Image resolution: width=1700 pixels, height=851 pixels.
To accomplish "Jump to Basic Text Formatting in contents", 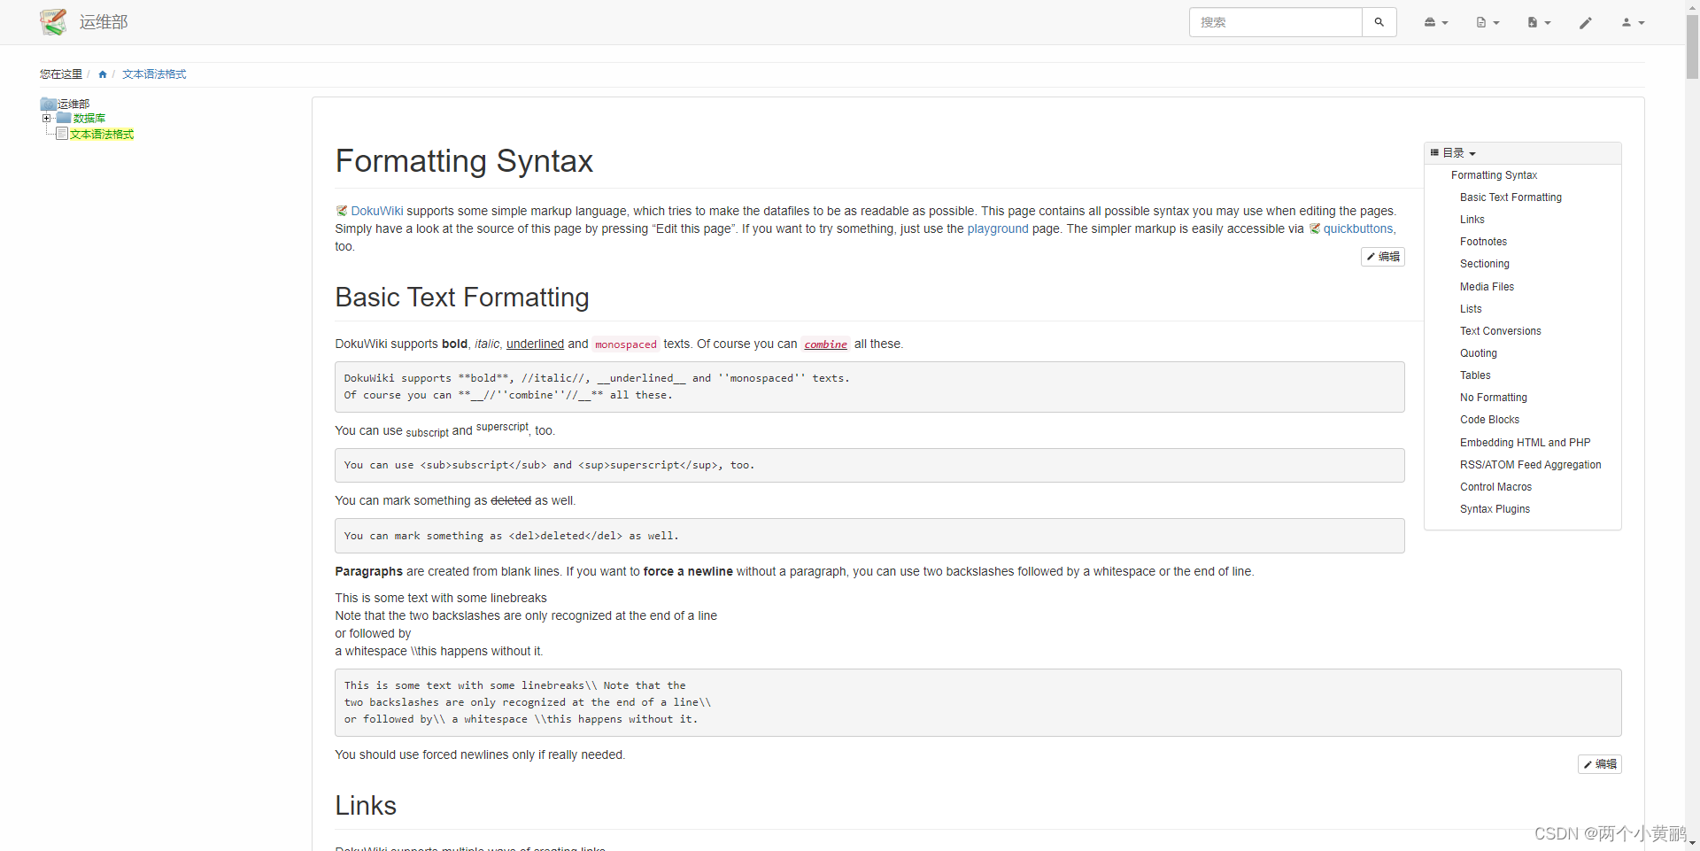I will coord(1511,197).
